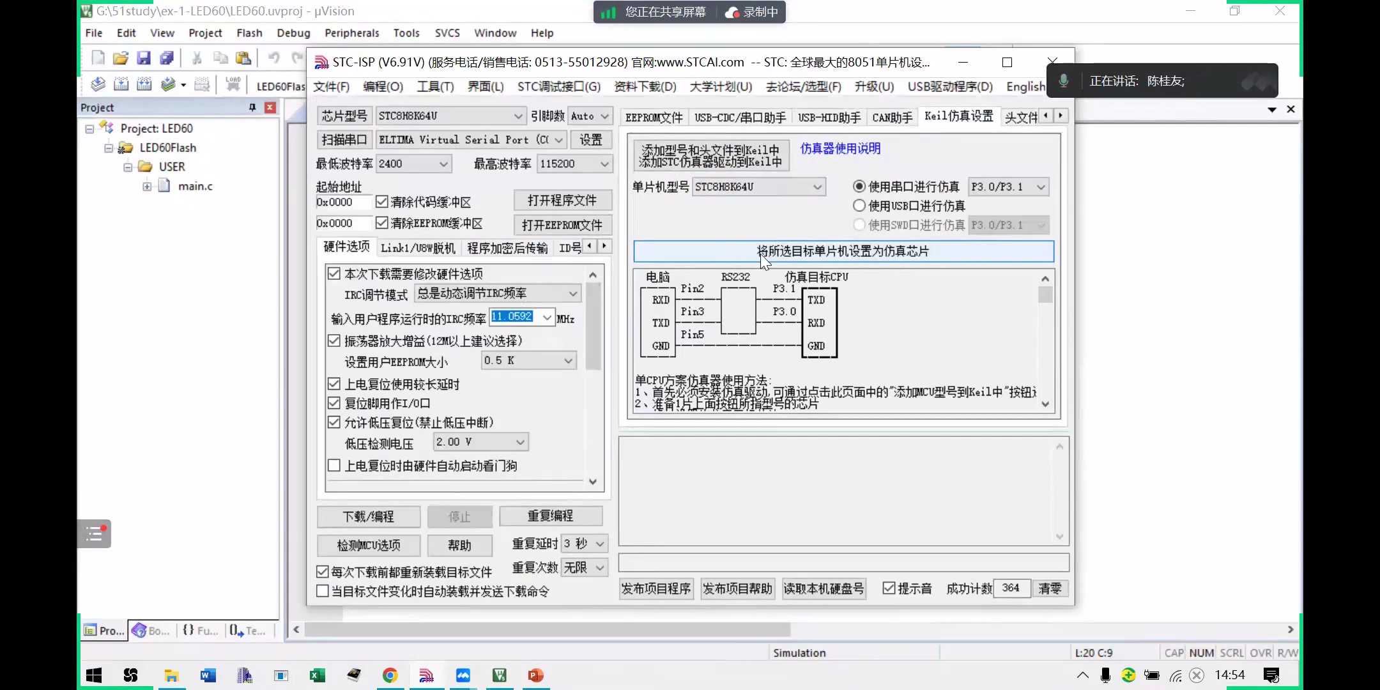Collapse the USER folder in project tree

128,167
